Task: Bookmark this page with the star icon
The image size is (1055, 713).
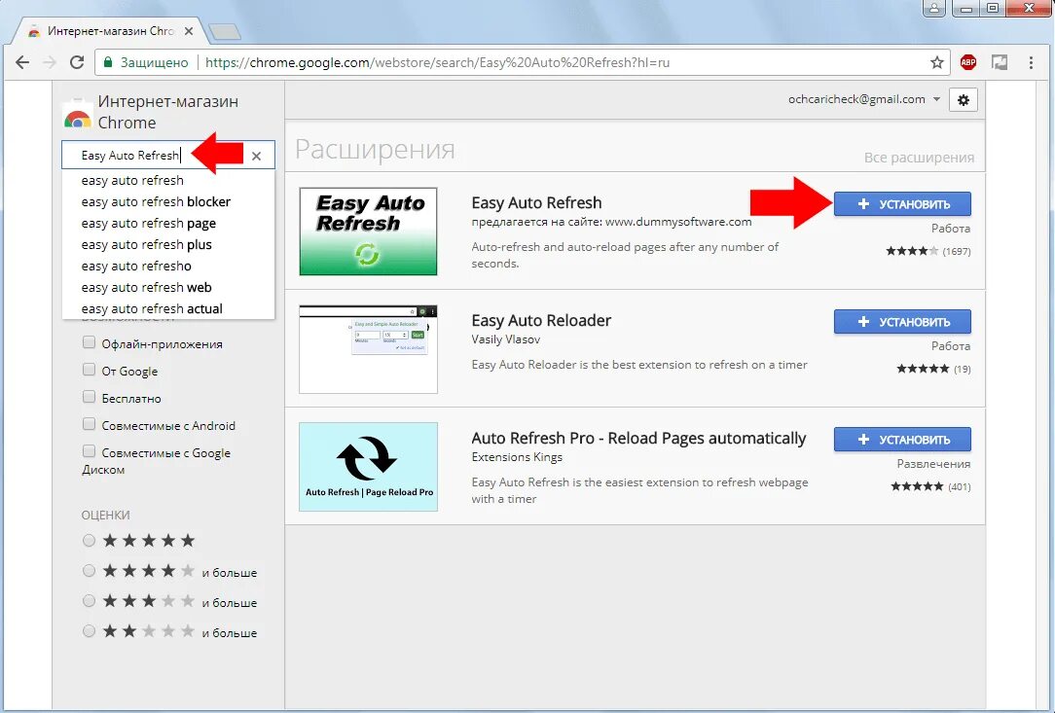Action: click(936, 62)
